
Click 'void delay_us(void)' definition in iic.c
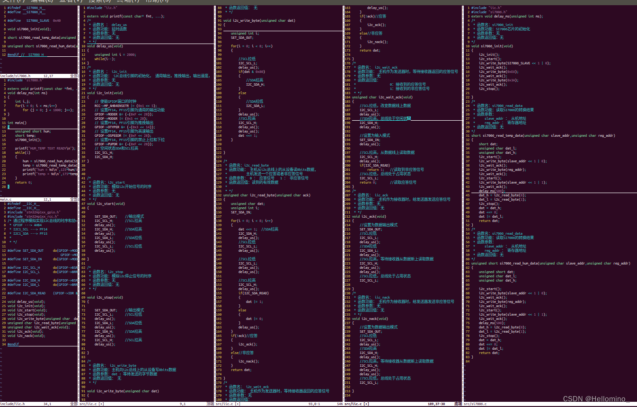coord(105,46)
